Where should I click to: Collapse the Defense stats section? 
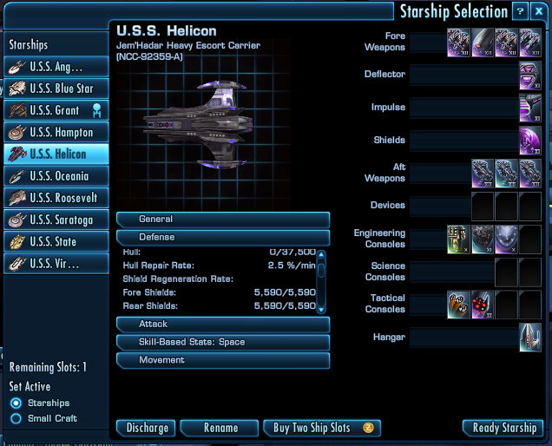tap(223, 238)
